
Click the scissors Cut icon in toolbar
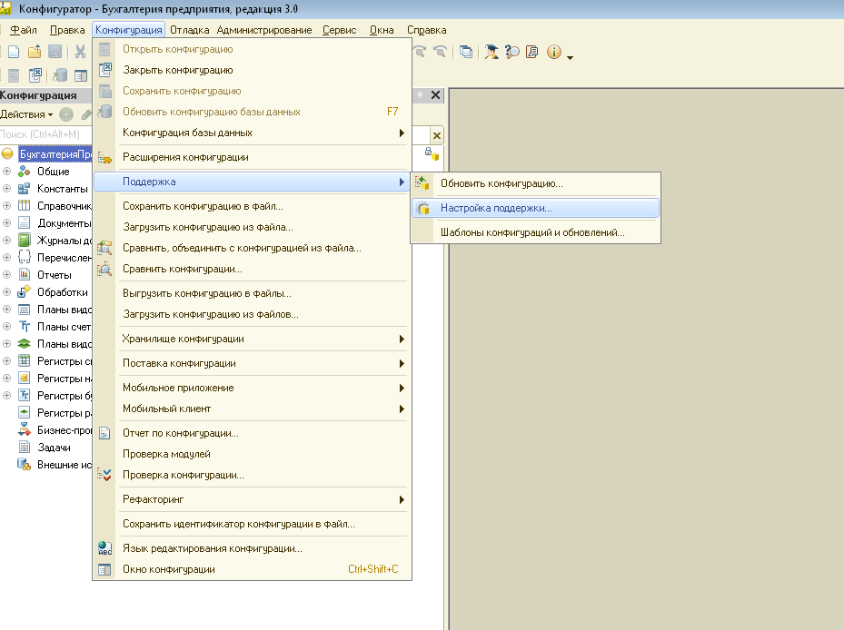80,52
